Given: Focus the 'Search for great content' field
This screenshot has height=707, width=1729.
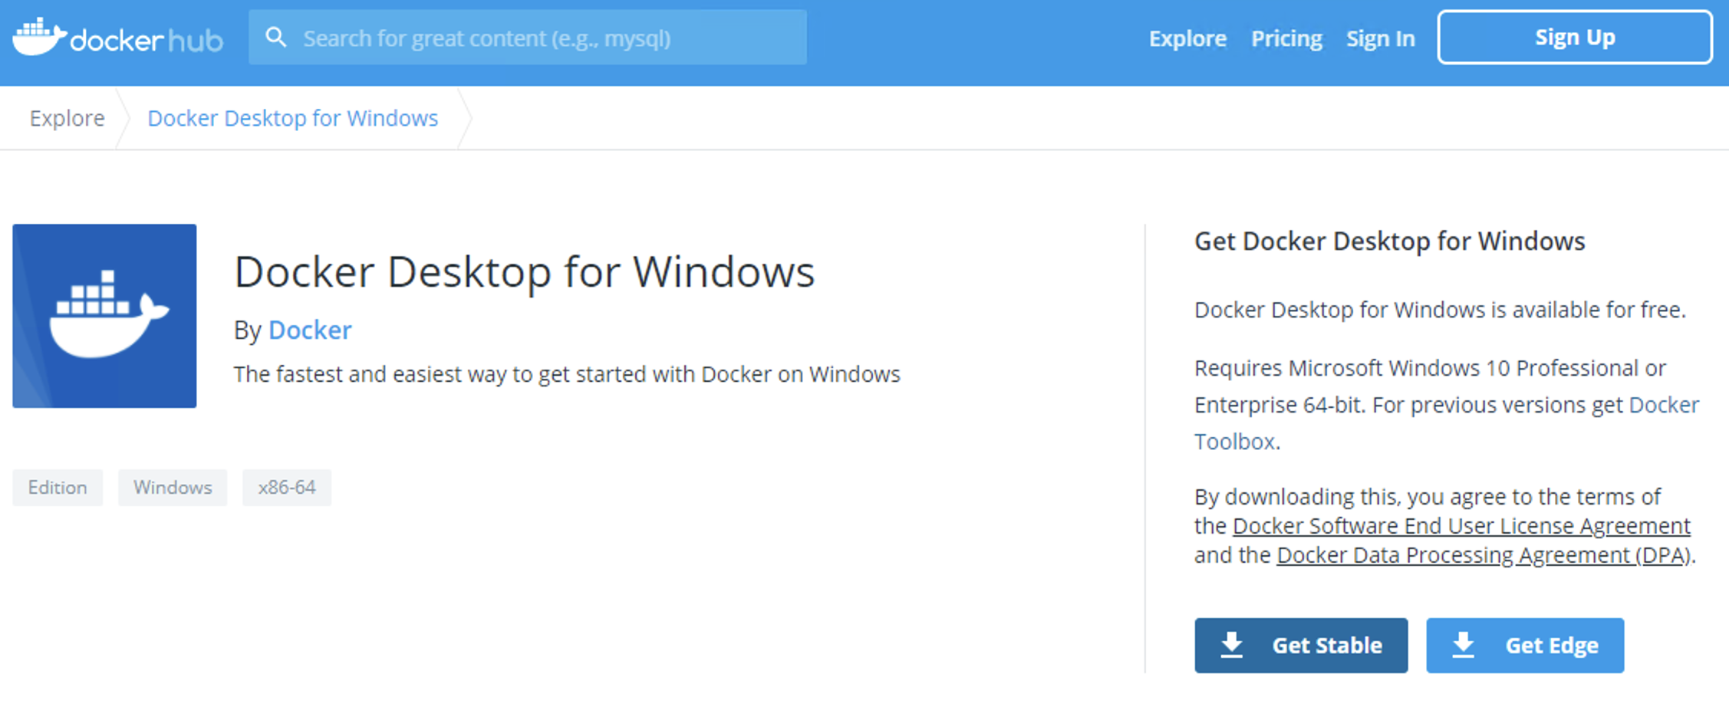Looking at the screenshot, I should (x=528, y=38).
